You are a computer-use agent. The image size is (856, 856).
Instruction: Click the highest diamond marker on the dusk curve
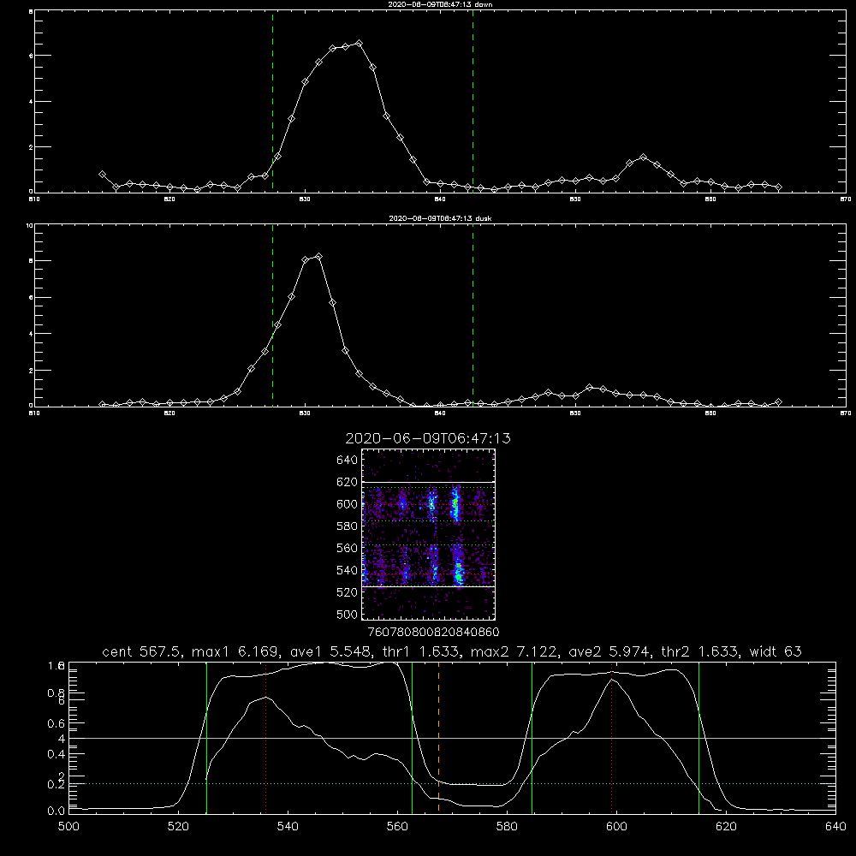318,257
